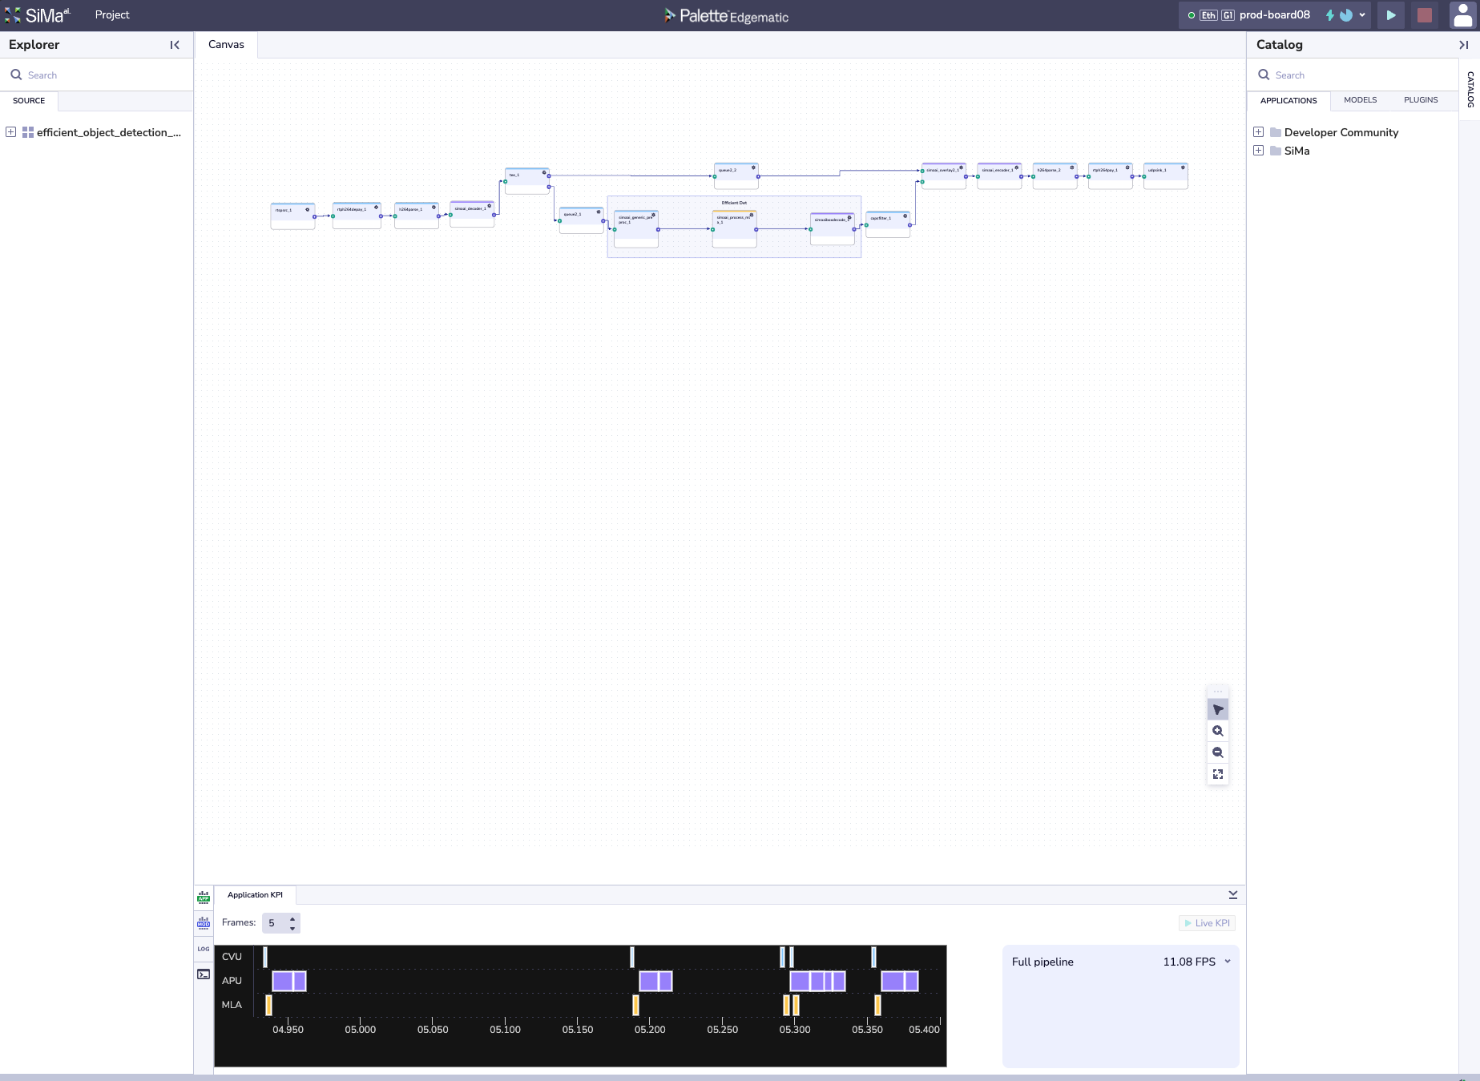
Task: Open the Project menu
Action: [x=112, y=15]
